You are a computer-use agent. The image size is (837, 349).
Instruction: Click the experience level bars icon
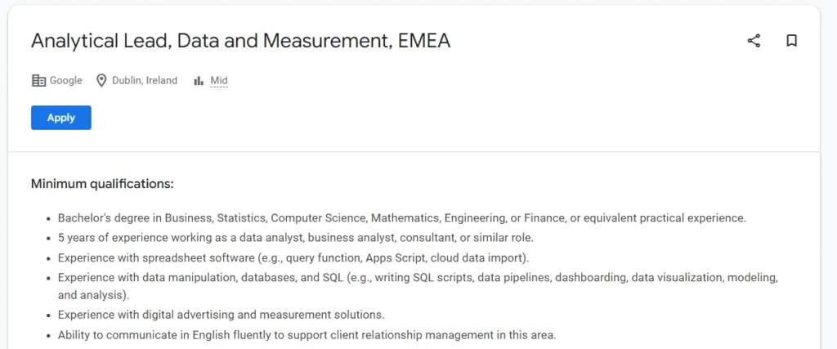(199, 81)
